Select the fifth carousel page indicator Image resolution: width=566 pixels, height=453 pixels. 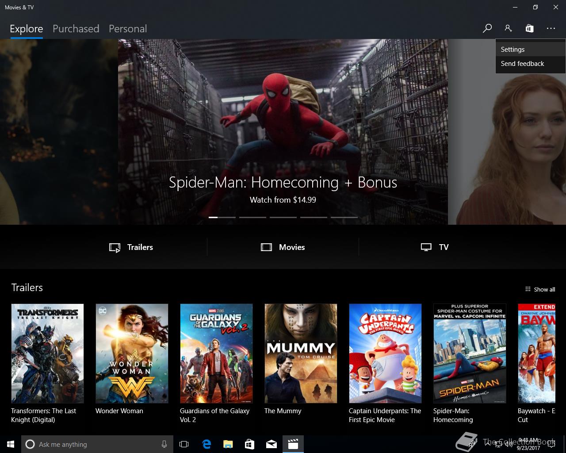344,217
